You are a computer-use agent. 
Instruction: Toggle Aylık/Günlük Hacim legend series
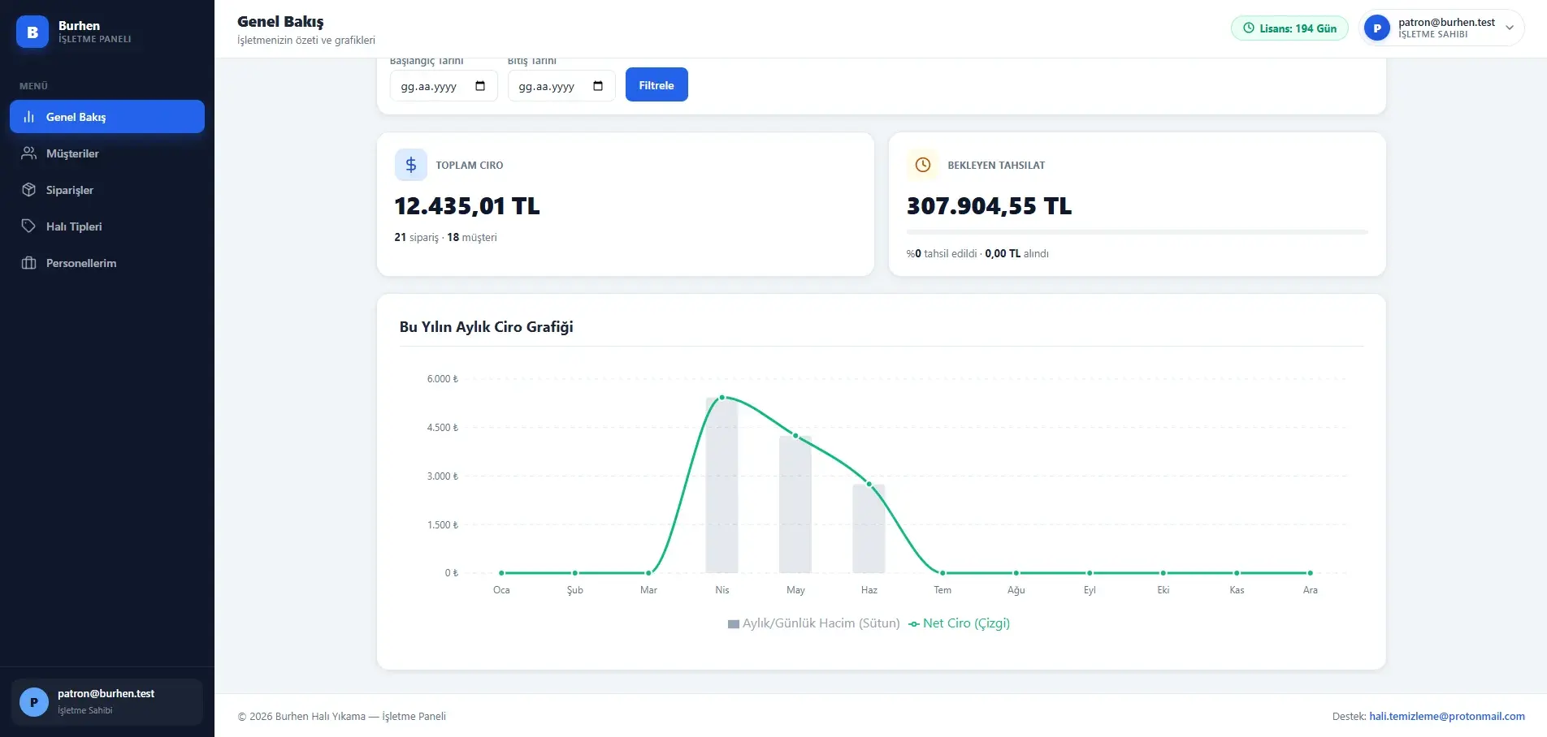(814, 623)
